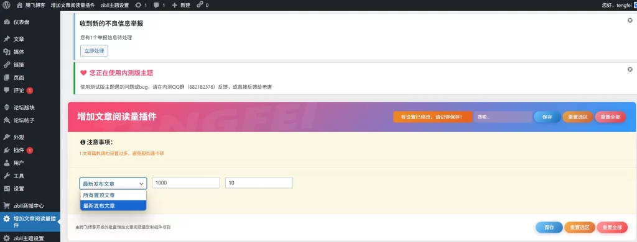Open updates icon in admin bar
637x242 pixels.
coord(138,5)
